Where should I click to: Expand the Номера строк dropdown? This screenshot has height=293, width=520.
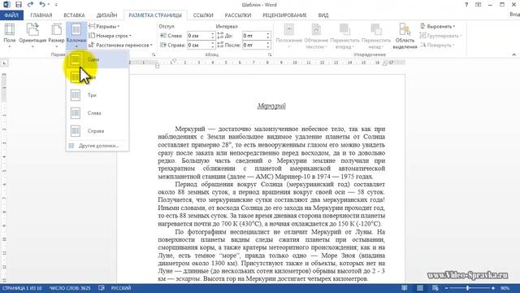coord(110,36)
